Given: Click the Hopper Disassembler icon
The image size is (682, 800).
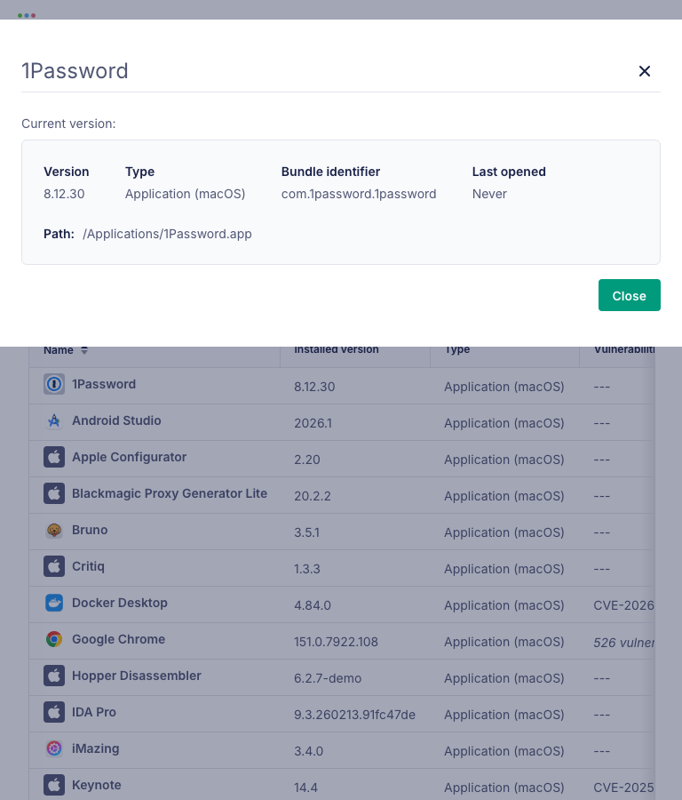Looking at the screenshot, I should point(54,676).
